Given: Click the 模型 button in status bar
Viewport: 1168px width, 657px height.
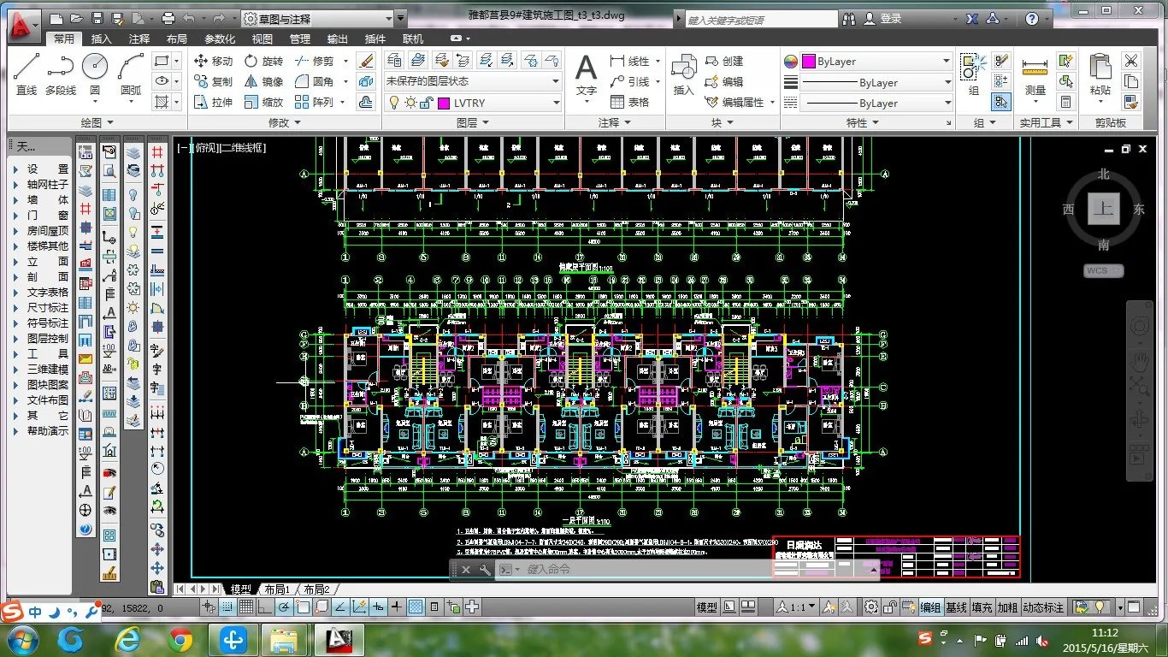Looking at the screenshot, I should 706,607.
